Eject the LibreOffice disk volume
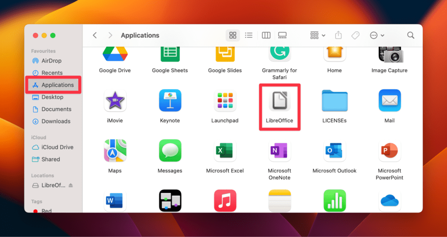Screen dimensions: 447x237 coord(71,185)
